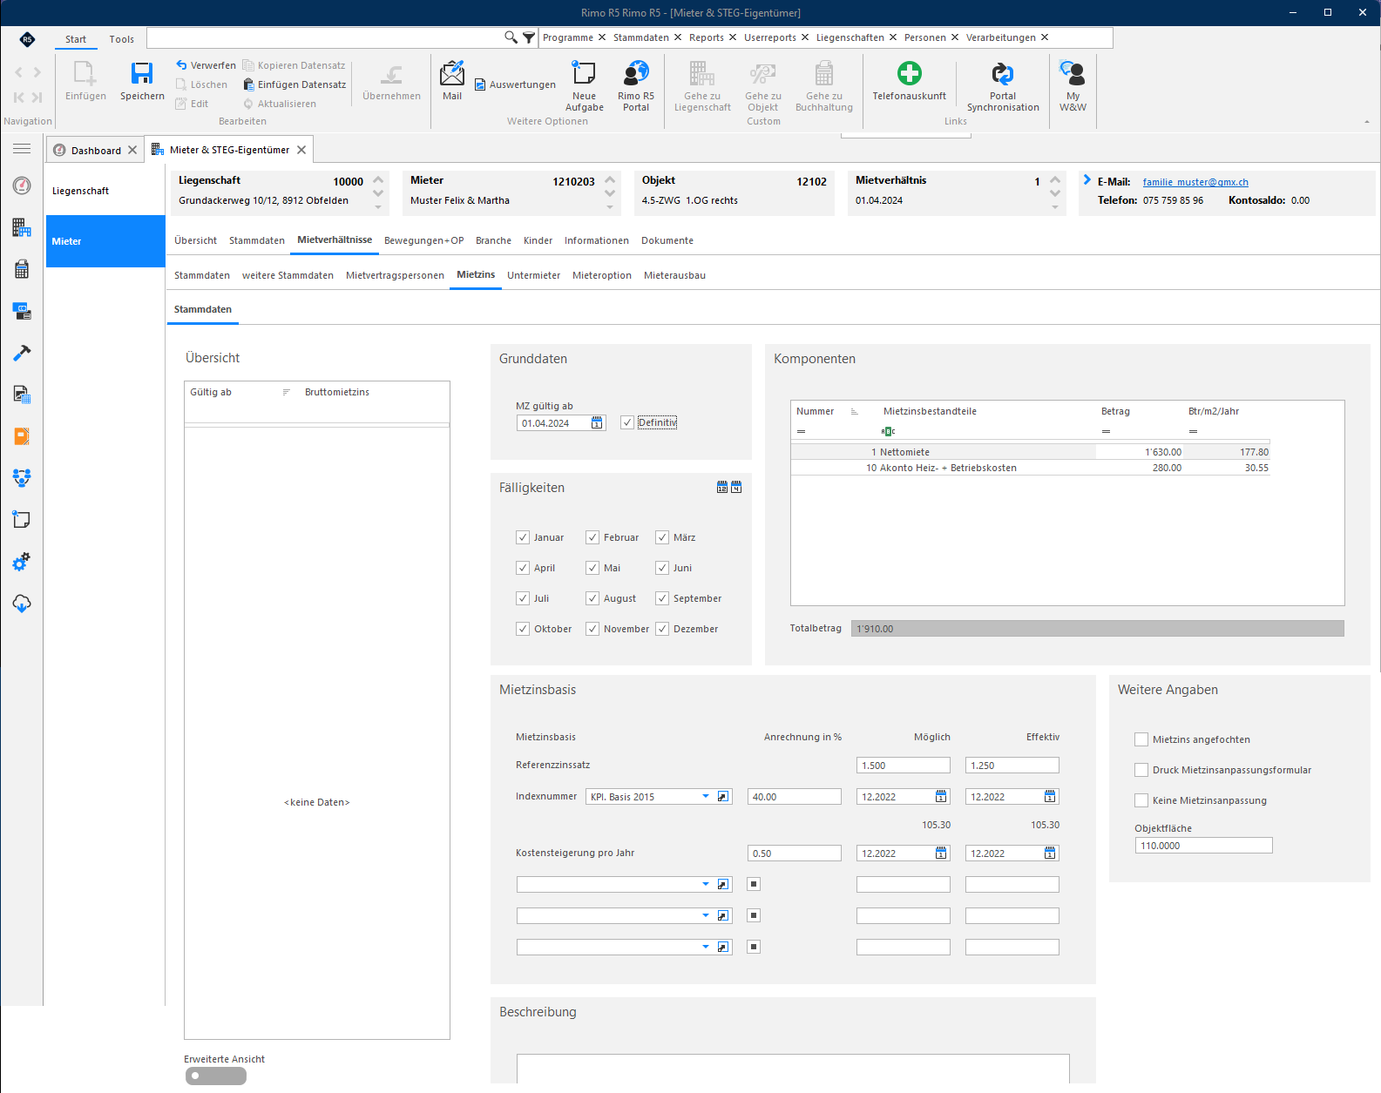This screenshot has width=1381, height=1093.
Task: Expand E-Mail contact details chevron
Action: (1087, 180)
